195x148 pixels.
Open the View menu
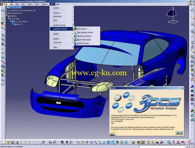tap(23, 4)
